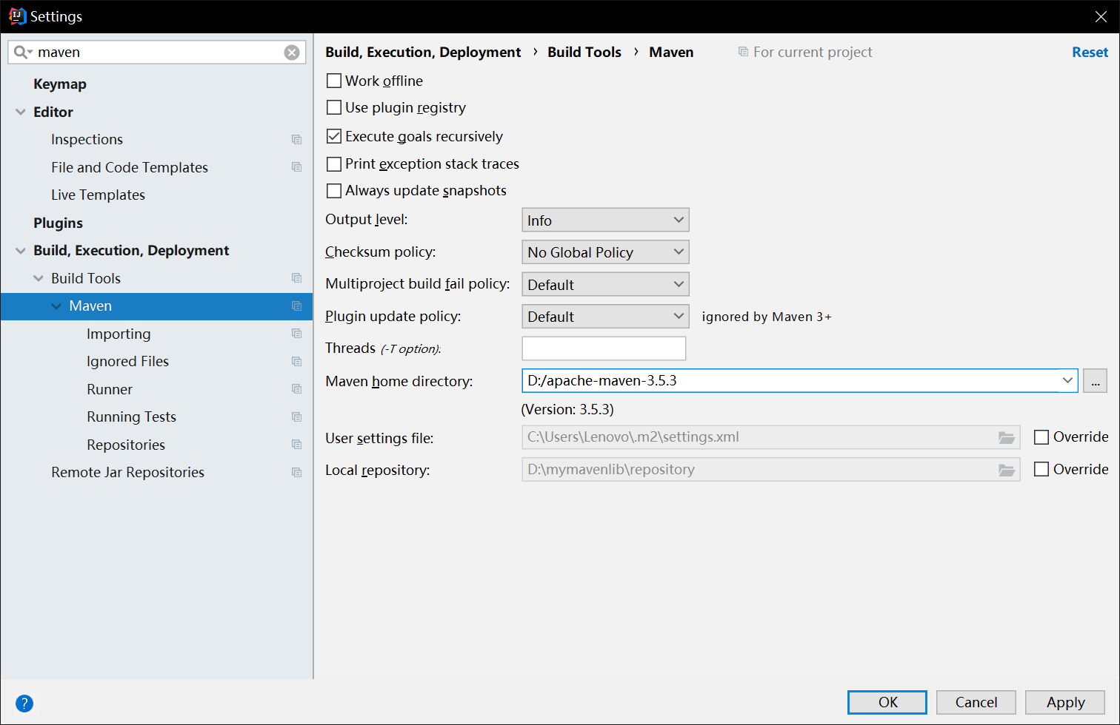
Task: Expand the Maven home directory combo box
Action: point(1067,381)
